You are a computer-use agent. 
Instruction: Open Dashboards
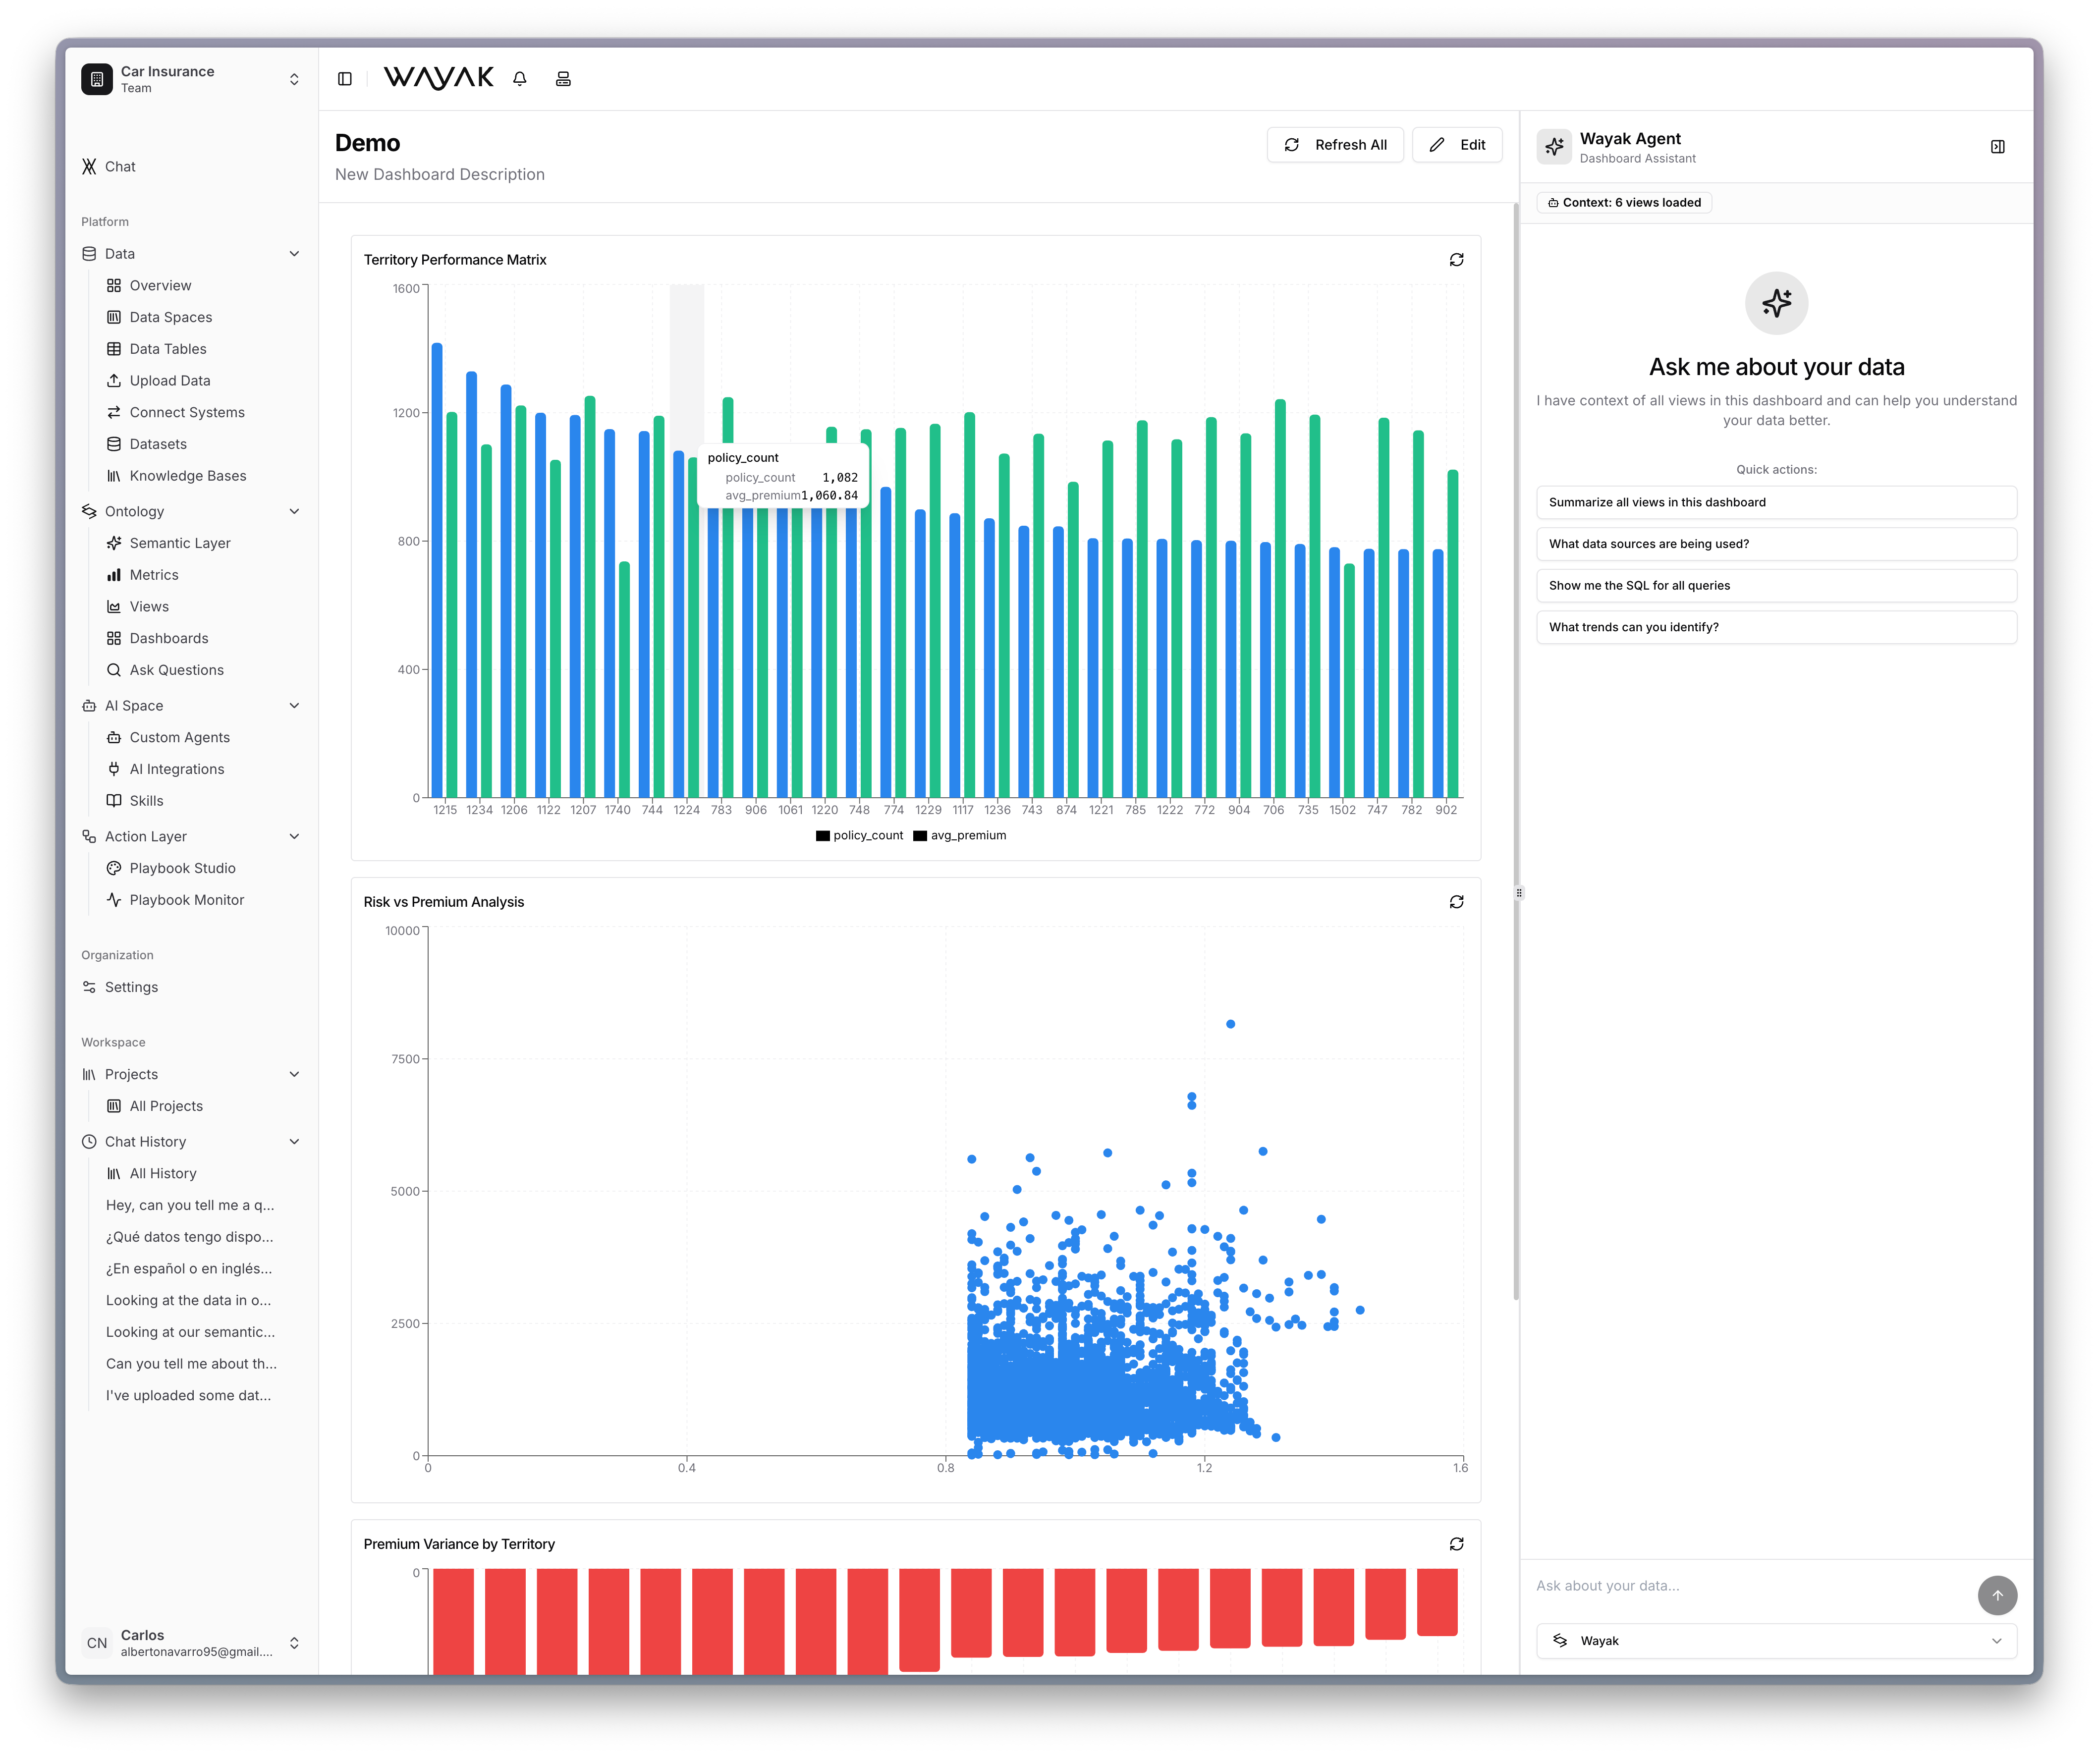point(169,639)
